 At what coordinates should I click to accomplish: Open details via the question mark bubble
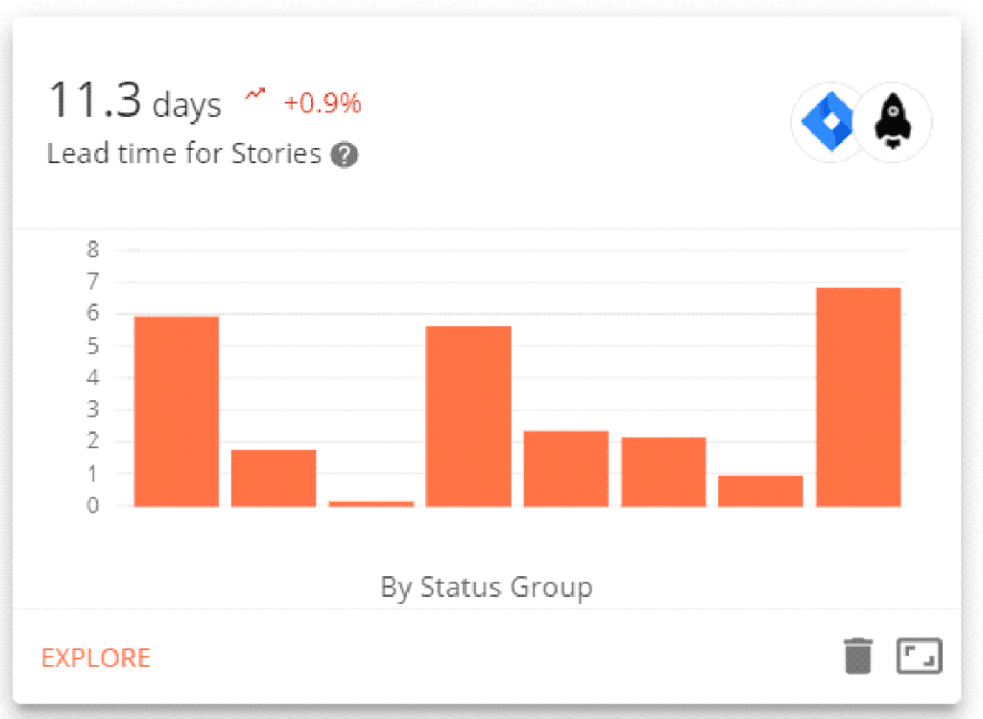pos(347,155)
